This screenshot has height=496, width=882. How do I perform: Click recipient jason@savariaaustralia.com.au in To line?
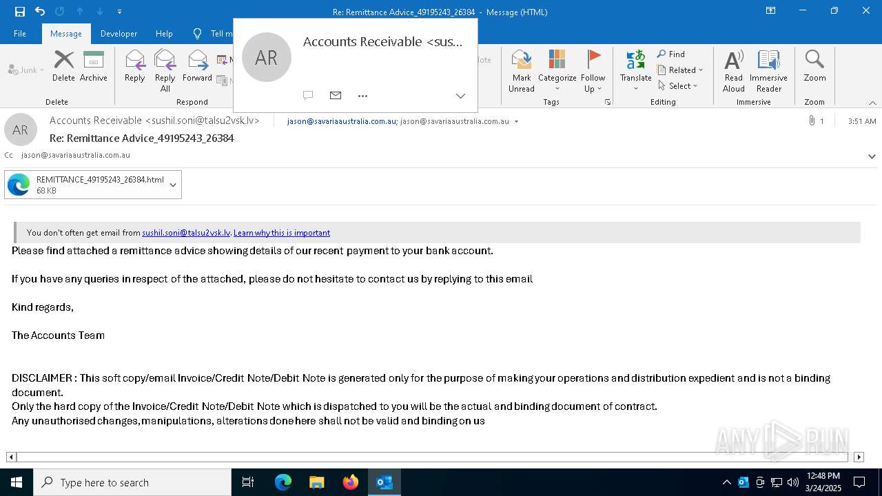pyautogui.click(x=342, y=121)
